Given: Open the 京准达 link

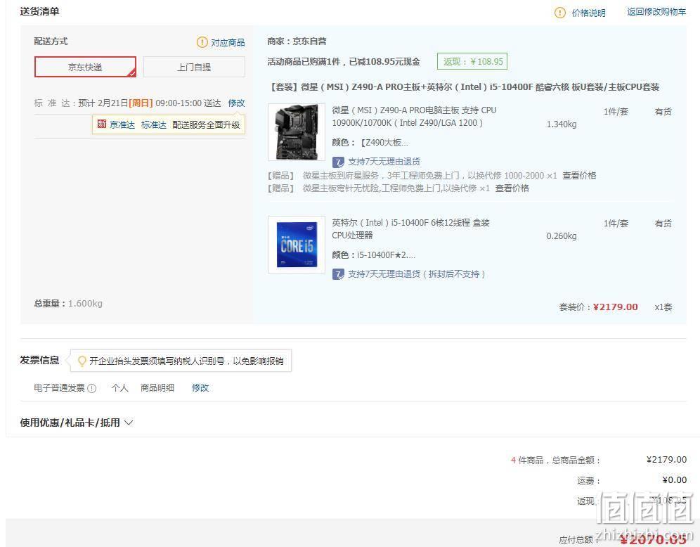Looking at the screenshot, I should (122, 124).
